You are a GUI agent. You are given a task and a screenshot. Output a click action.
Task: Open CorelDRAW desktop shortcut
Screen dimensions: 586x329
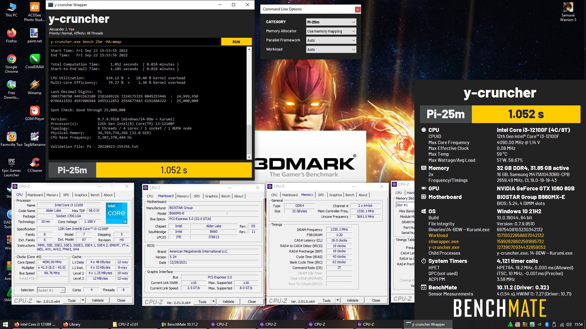34,61
